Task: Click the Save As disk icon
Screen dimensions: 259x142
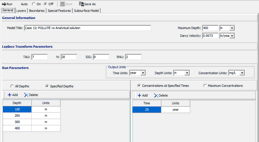Action: [x=81, y=4]
